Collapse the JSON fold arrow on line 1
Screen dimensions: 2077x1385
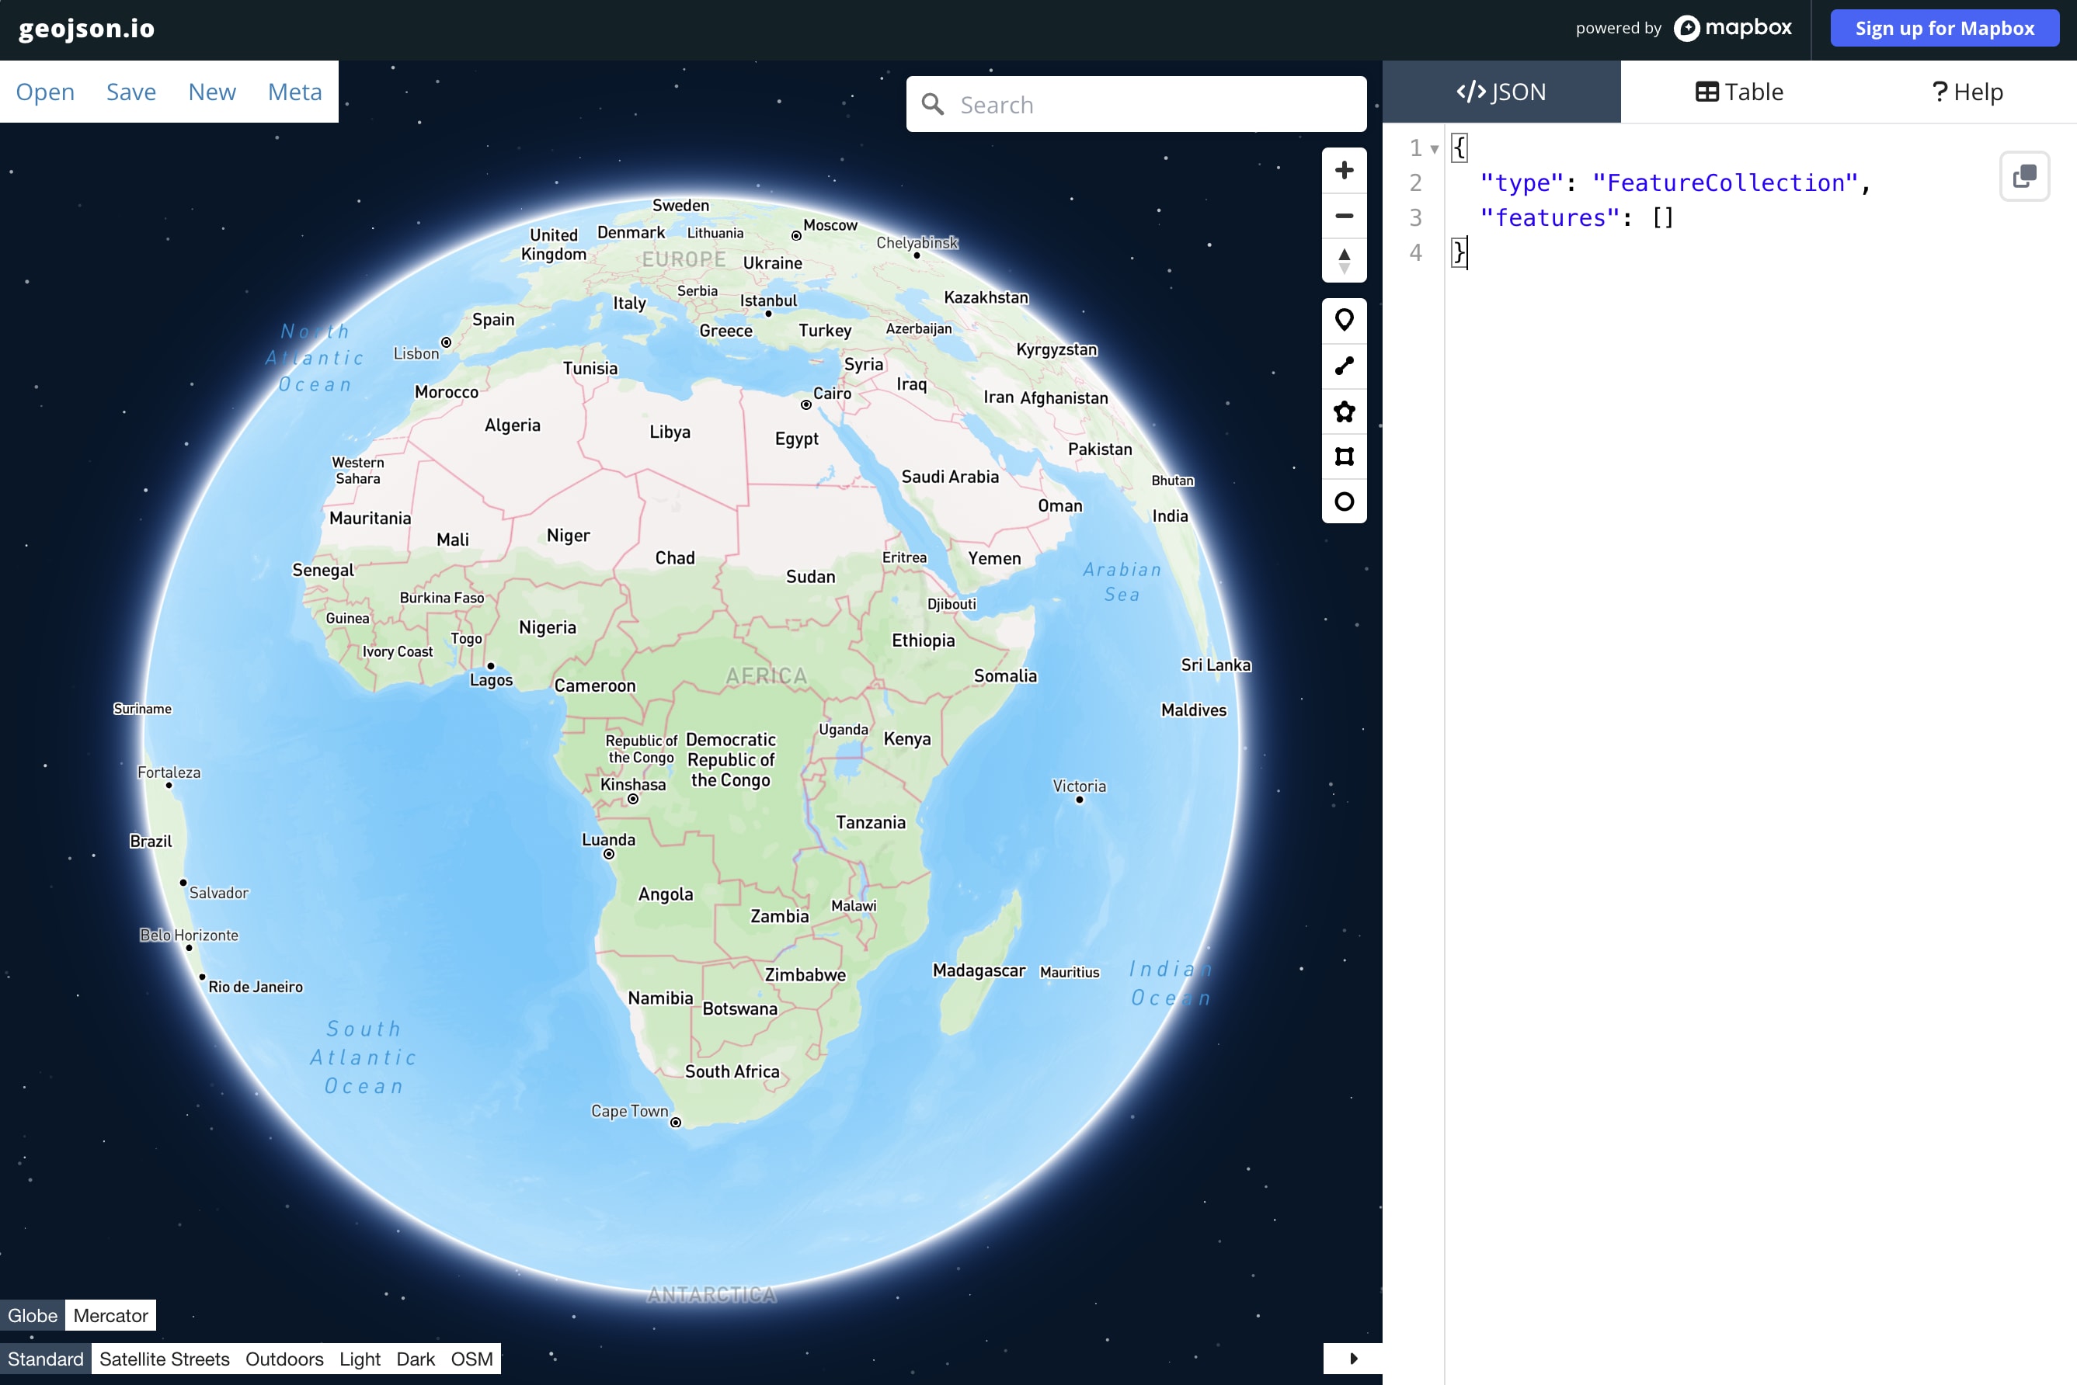pyautogui.click(x=1435, y=148)
